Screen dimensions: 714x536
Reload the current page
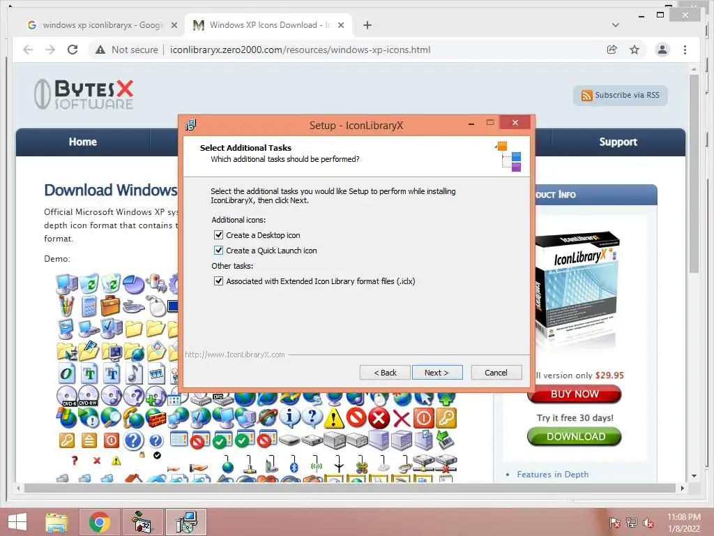(73, 50)
